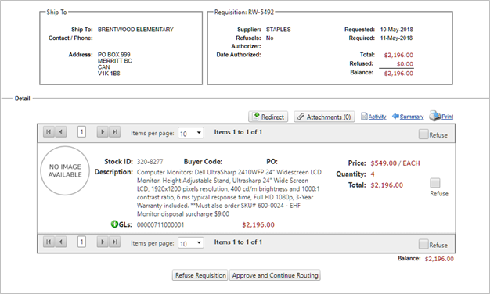Click the No Image Available thumbnail
The image size is (490, 294).
pyautogui.click(x=65, y=170)
